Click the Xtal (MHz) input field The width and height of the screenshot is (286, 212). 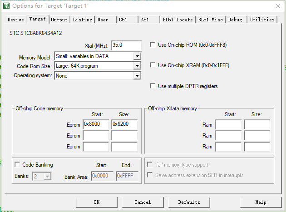point(126,45)
